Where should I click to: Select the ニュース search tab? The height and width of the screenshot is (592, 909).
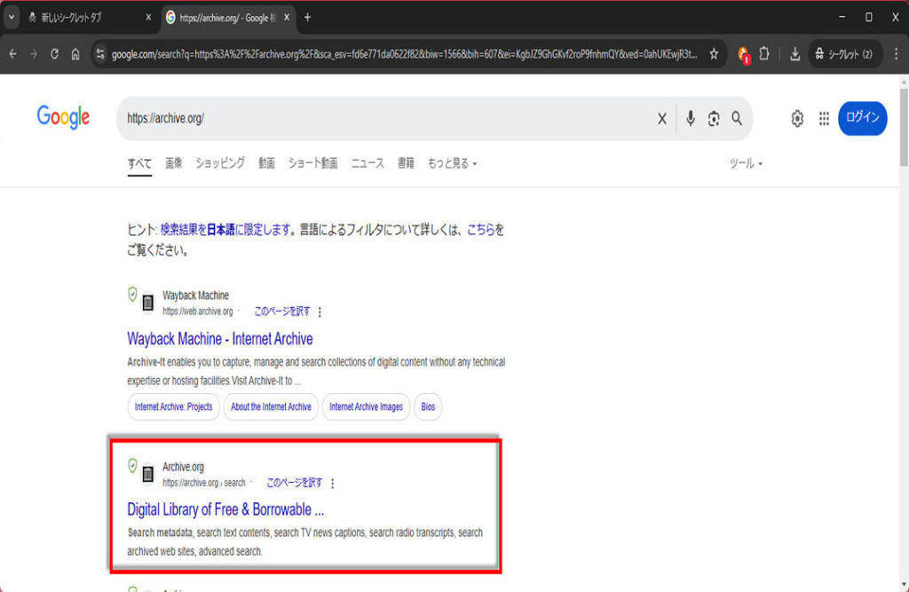coord(367,163)
